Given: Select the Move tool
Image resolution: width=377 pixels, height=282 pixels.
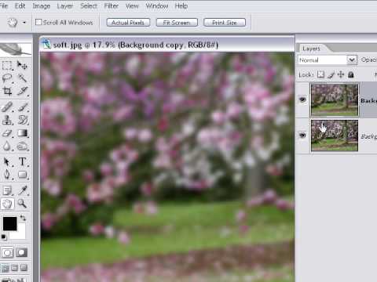Looking at the screenshot, I should click(x=23, y=65).
